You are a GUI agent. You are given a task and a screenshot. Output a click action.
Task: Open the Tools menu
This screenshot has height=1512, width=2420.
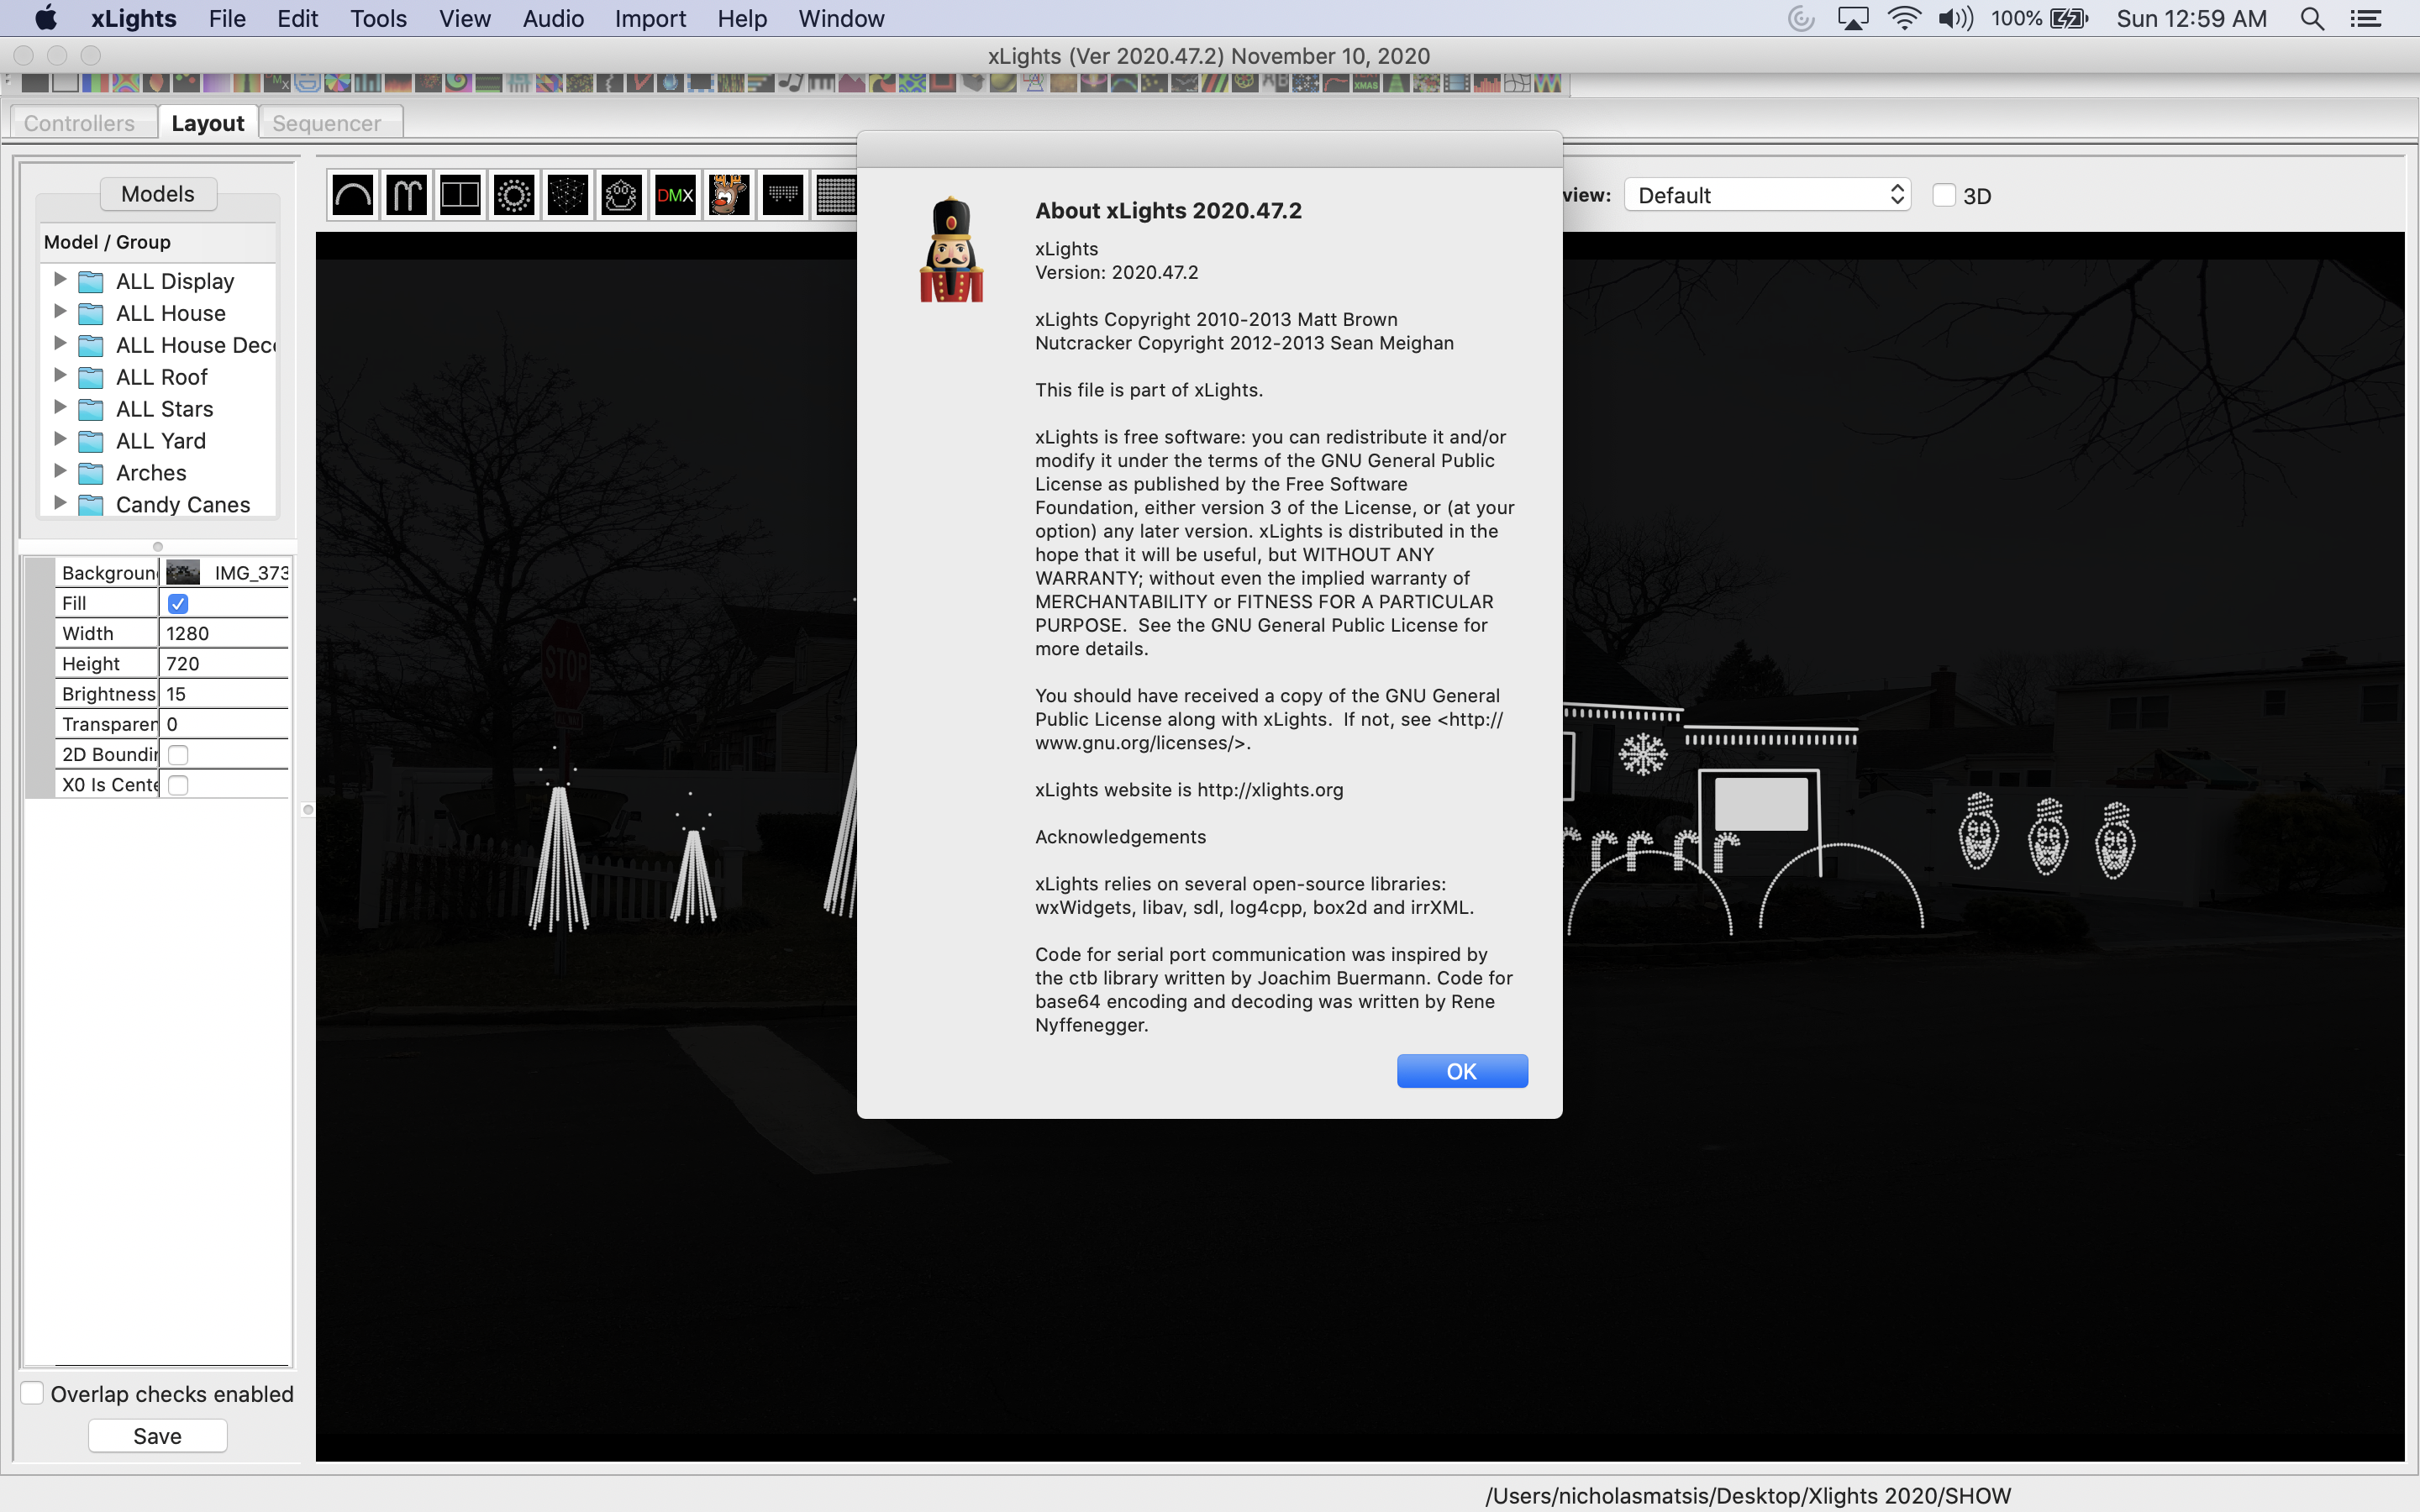pyautogui.click(x=378, y=18)
